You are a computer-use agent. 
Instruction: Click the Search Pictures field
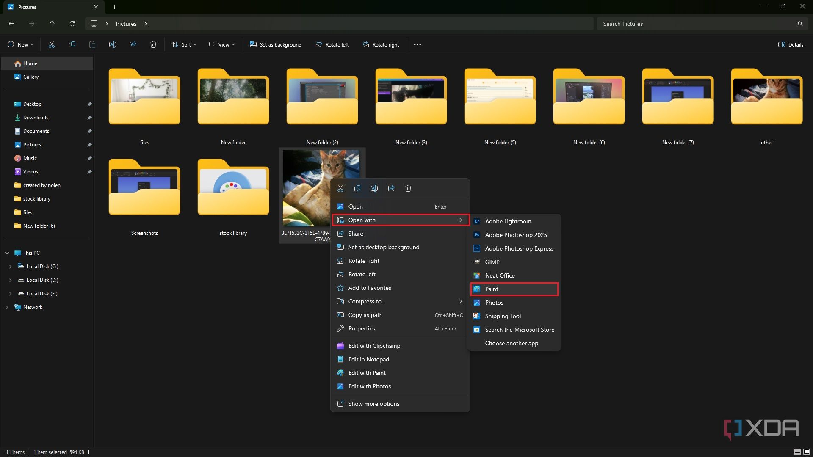699,24
